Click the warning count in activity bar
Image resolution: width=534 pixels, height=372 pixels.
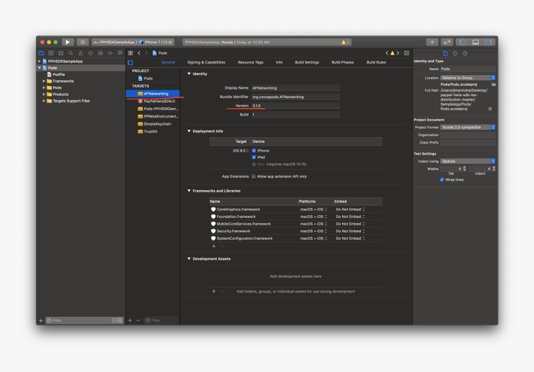click(x=345, y=42)
